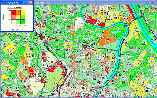Screen dimensions: 157x98
Task: Close the overlay legend window
Action: [x=32, y=3]
